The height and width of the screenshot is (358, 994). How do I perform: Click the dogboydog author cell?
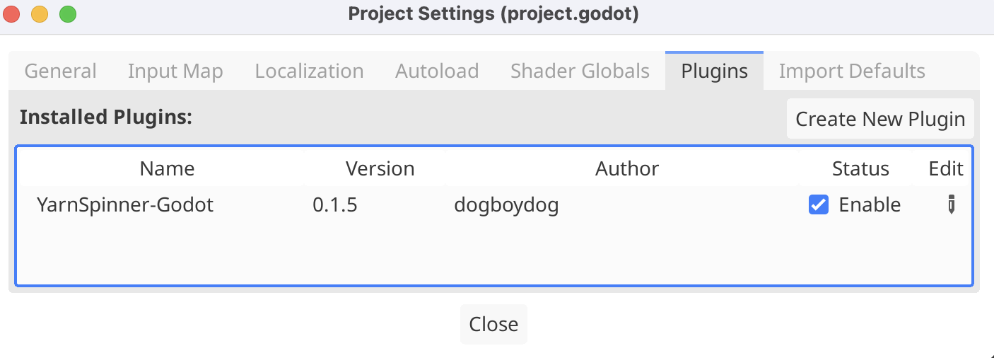[506, 205]
